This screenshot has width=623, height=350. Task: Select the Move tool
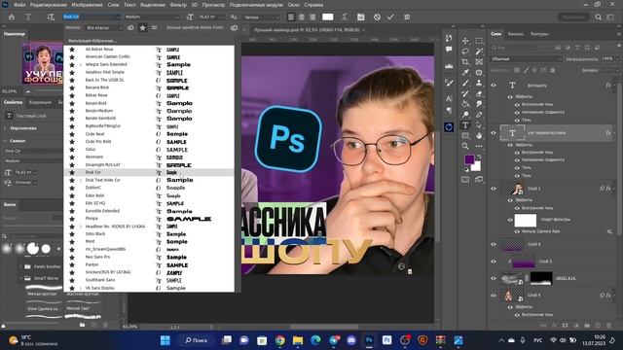[465, 41]
